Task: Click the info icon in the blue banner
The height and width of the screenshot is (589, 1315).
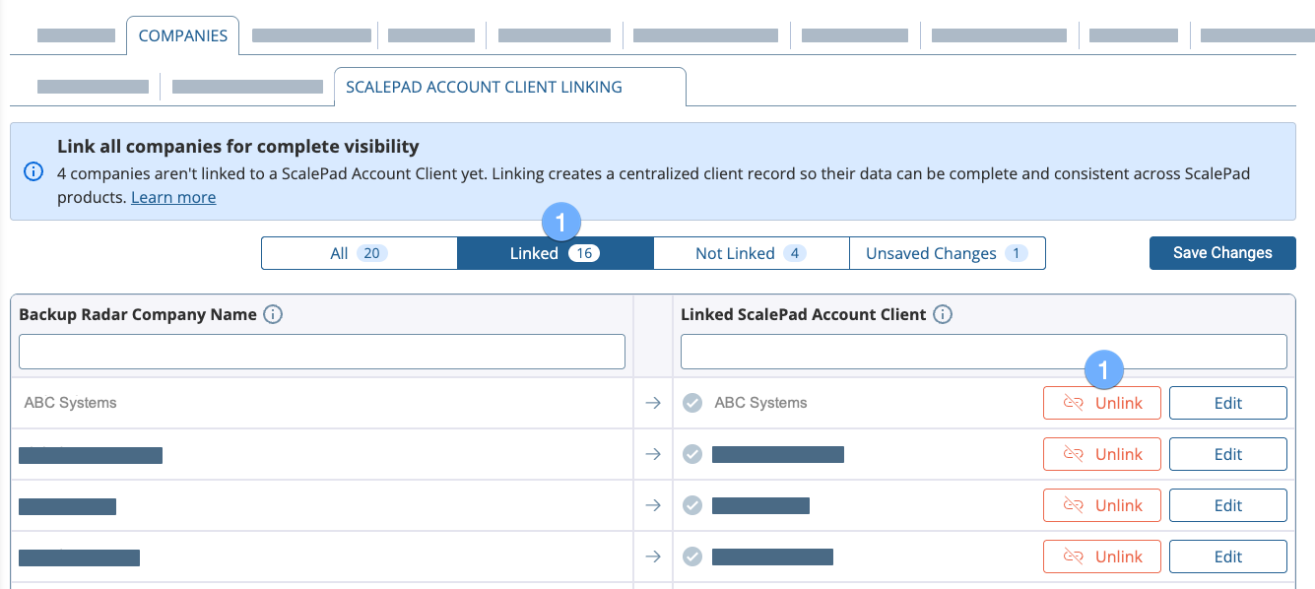Action: point(33,171)
